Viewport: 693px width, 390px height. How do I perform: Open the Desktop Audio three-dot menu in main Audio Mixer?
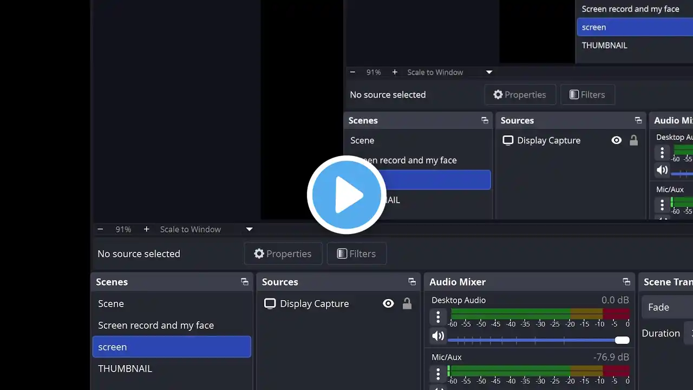438,317
